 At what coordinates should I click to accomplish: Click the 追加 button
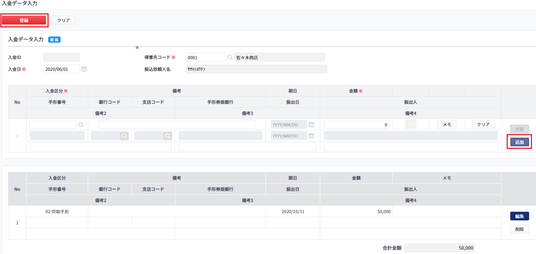(x=520, y=142)
